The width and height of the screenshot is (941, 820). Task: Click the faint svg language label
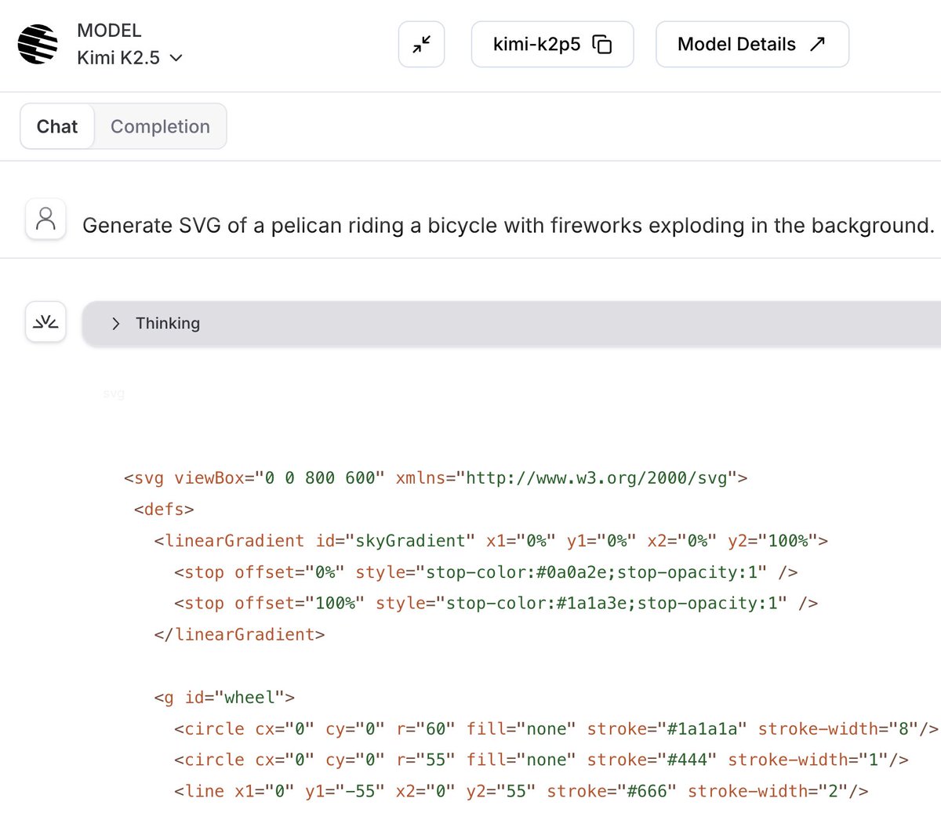(114, 394)
